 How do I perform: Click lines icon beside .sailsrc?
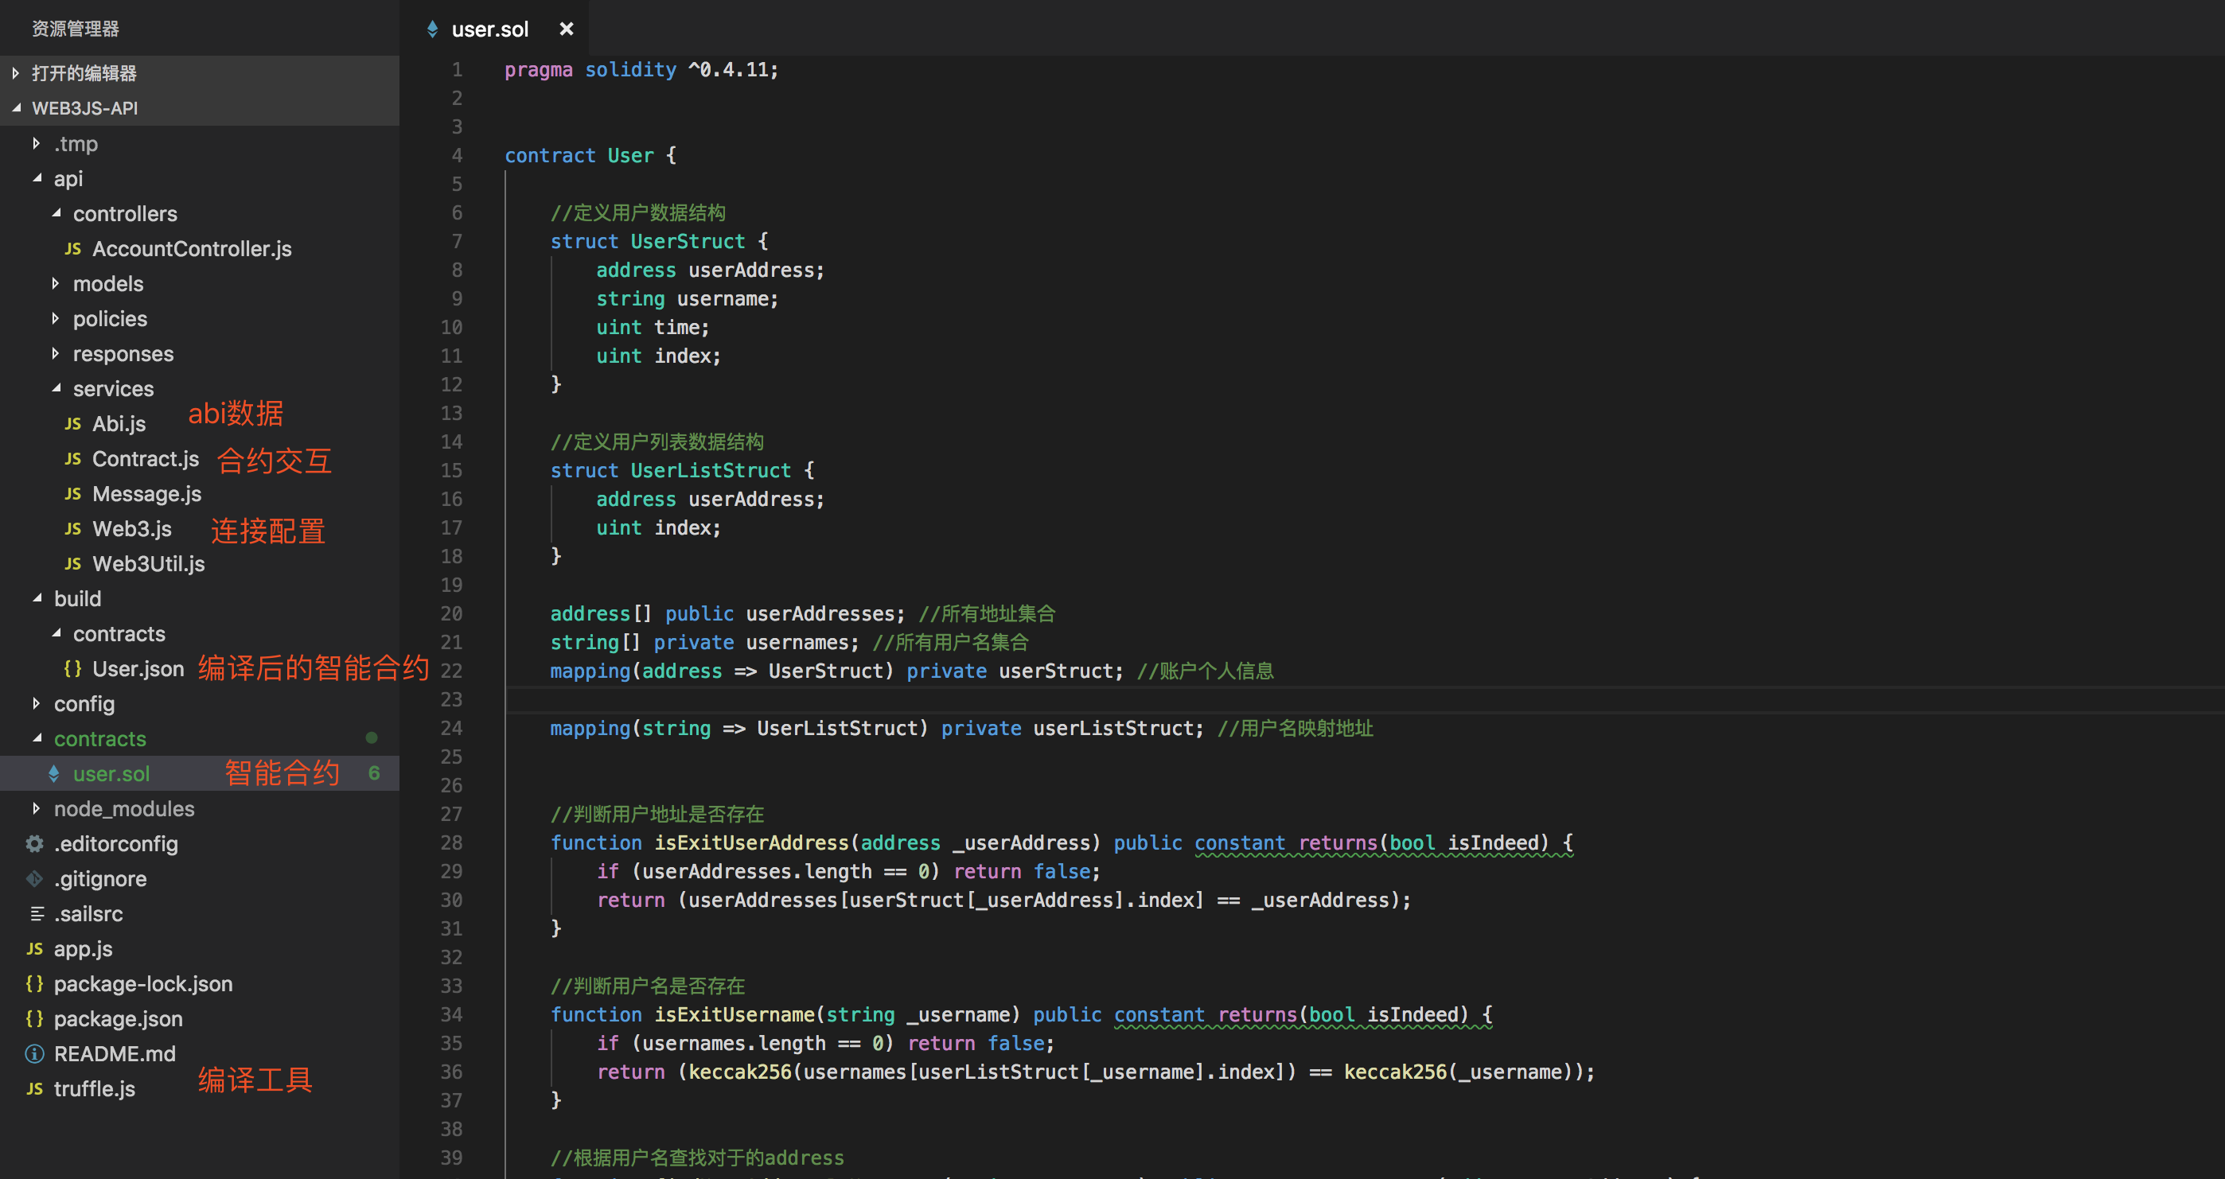[x=37, y=914]
